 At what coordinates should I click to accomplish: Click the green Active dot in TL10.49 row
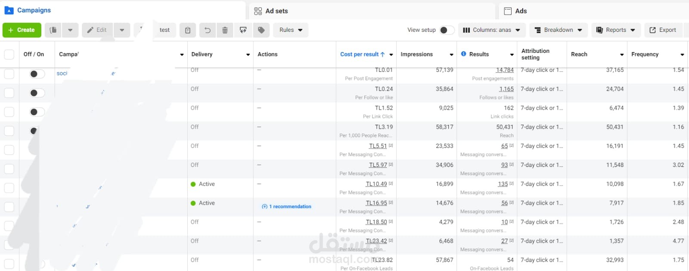coord(193,184)
